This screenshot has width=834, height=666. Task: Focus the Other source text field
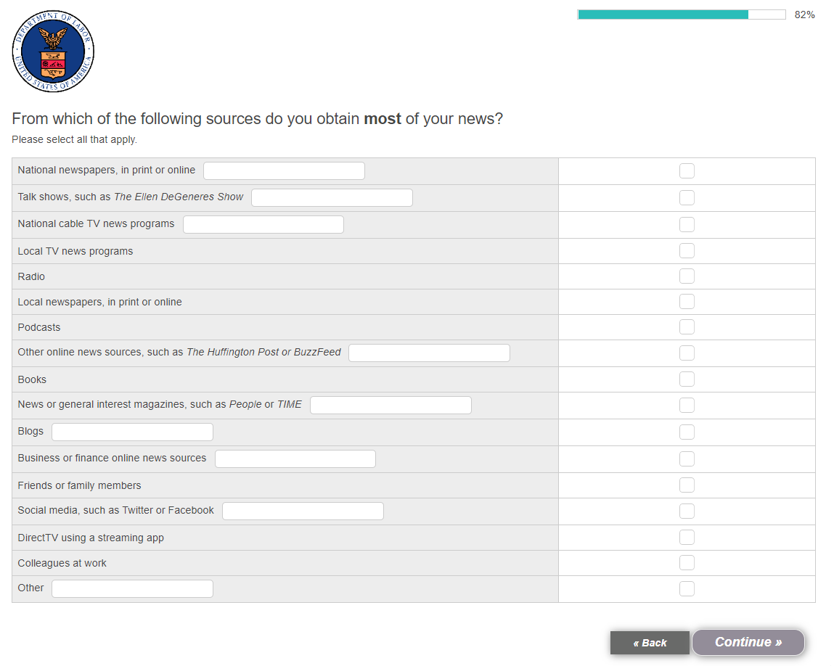pyautogui.click(x=132, y=589)
